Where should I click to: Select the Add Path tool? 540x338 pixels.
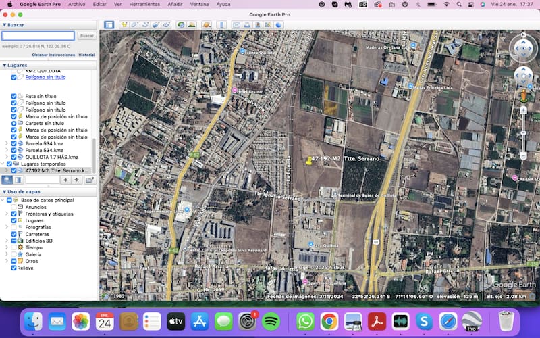(x=145, y=25)
